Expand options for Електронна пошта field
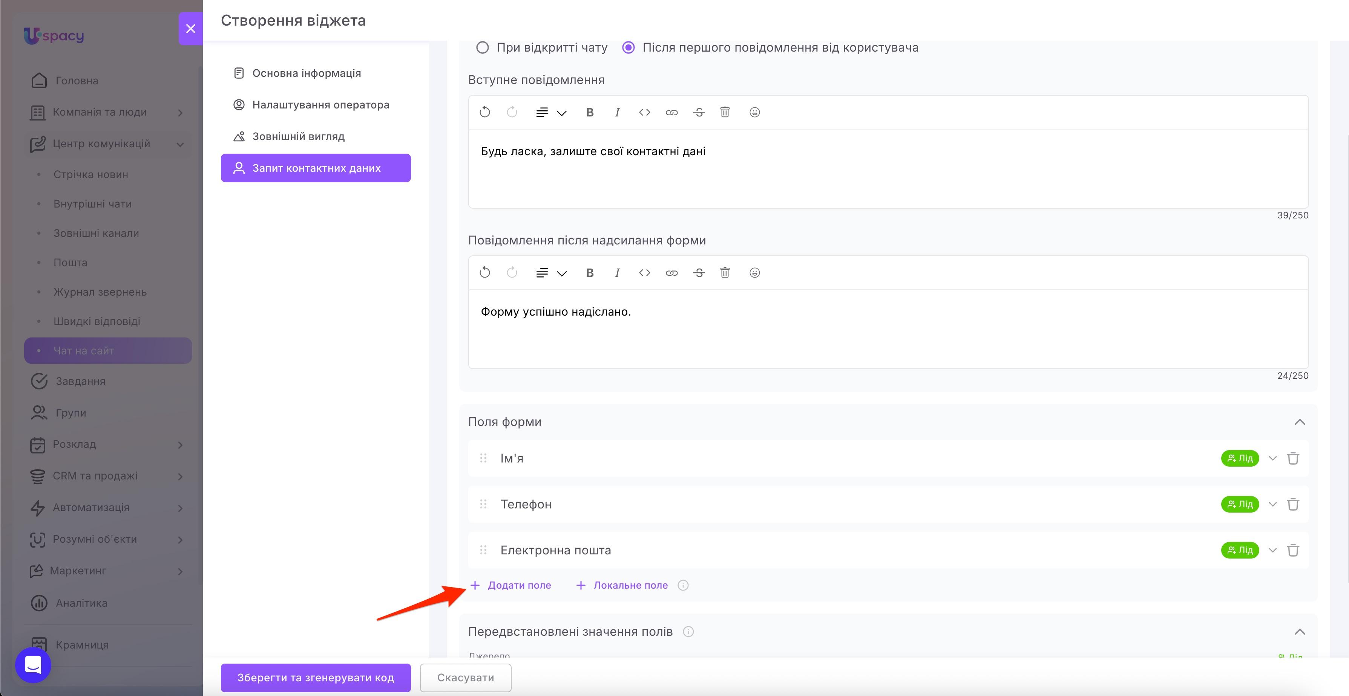Image resolution: width=1349 pixels, height=696 pixels. click(x=1272, y=551)
